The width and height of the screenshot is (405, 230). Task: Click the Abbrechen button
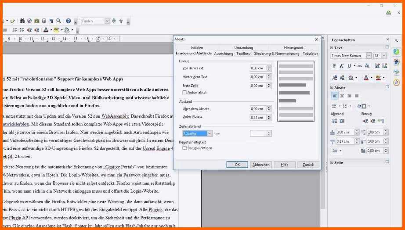click(261, 165)
